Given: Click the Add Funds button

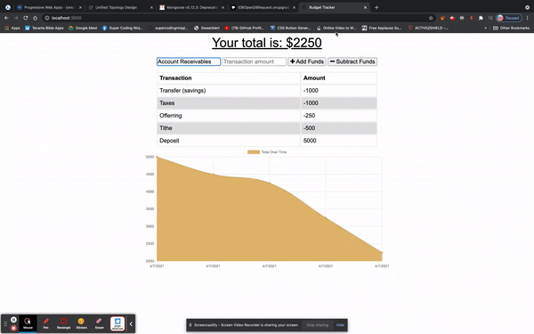Looking at the screenshot, I should pos(307,61).
